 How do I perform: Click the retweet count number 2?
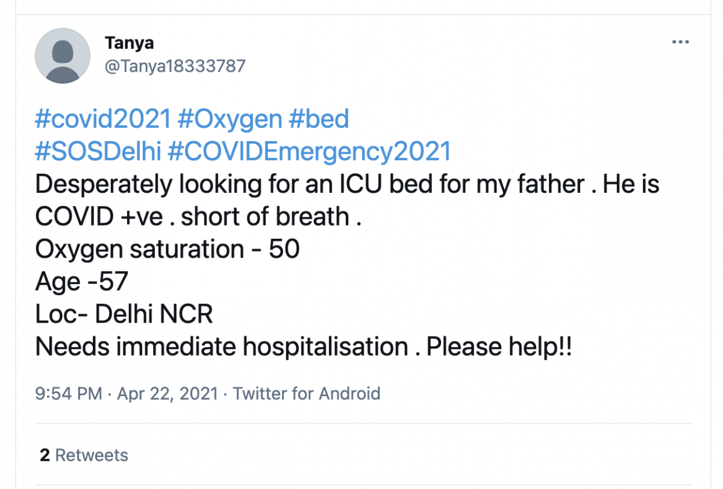point(45,455)
